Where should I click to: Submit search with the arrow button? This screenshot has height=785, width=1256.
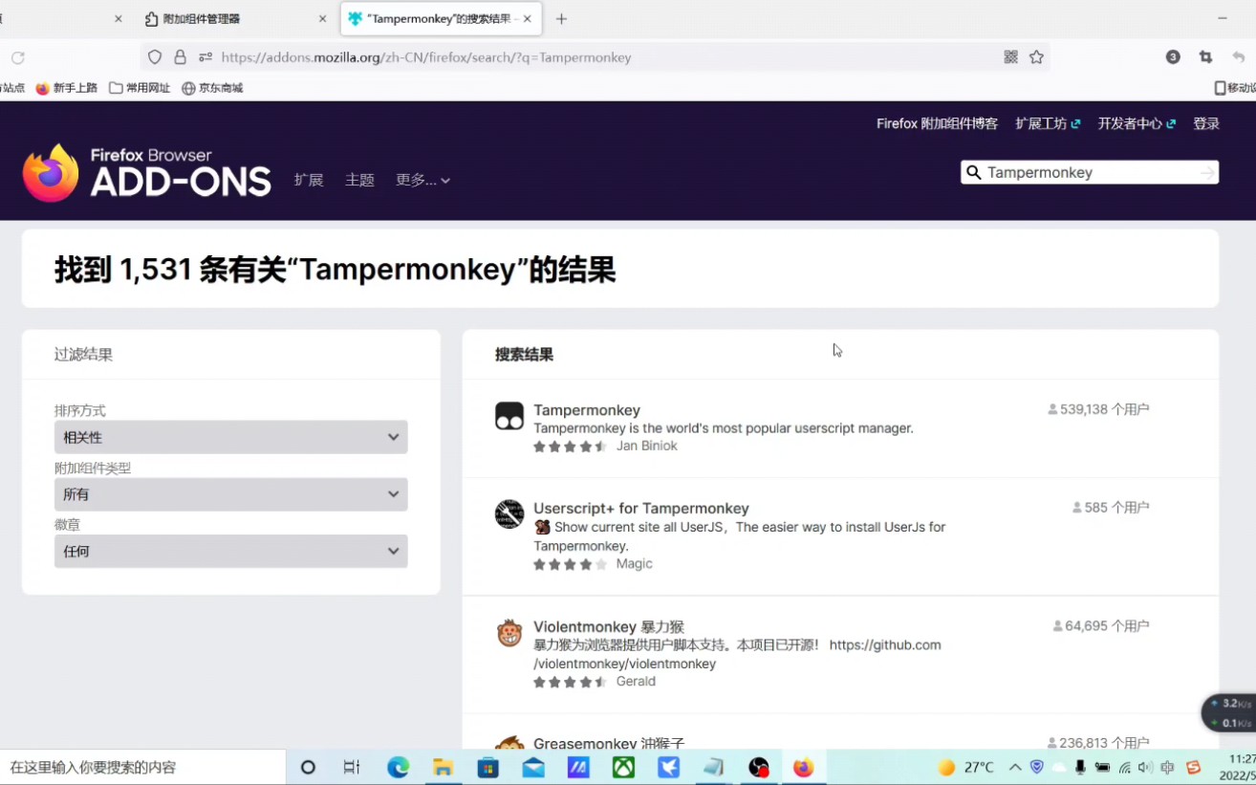click(1207, 172)
